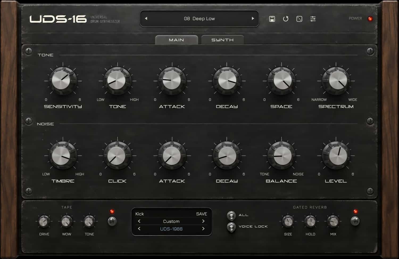
Task: Flip the Gated Reverb toggle switch
Action: (355, 221)
